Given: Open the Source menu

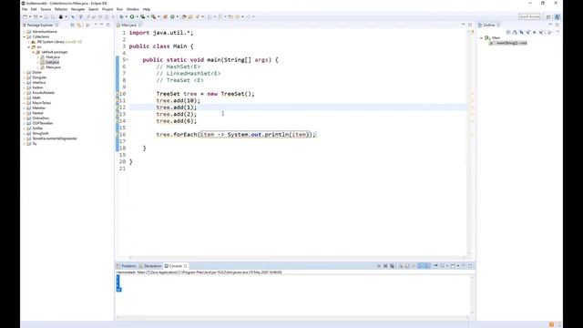Looking at the screenshot, I should tap(46, 9).
